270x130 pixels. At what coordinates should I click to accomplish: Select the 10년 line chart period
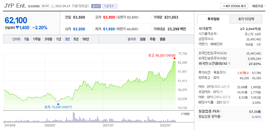click(86, 39)
